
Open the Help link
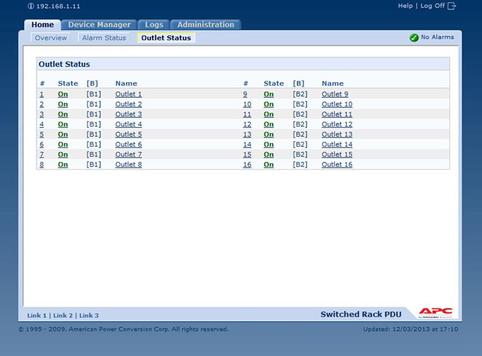405,6
